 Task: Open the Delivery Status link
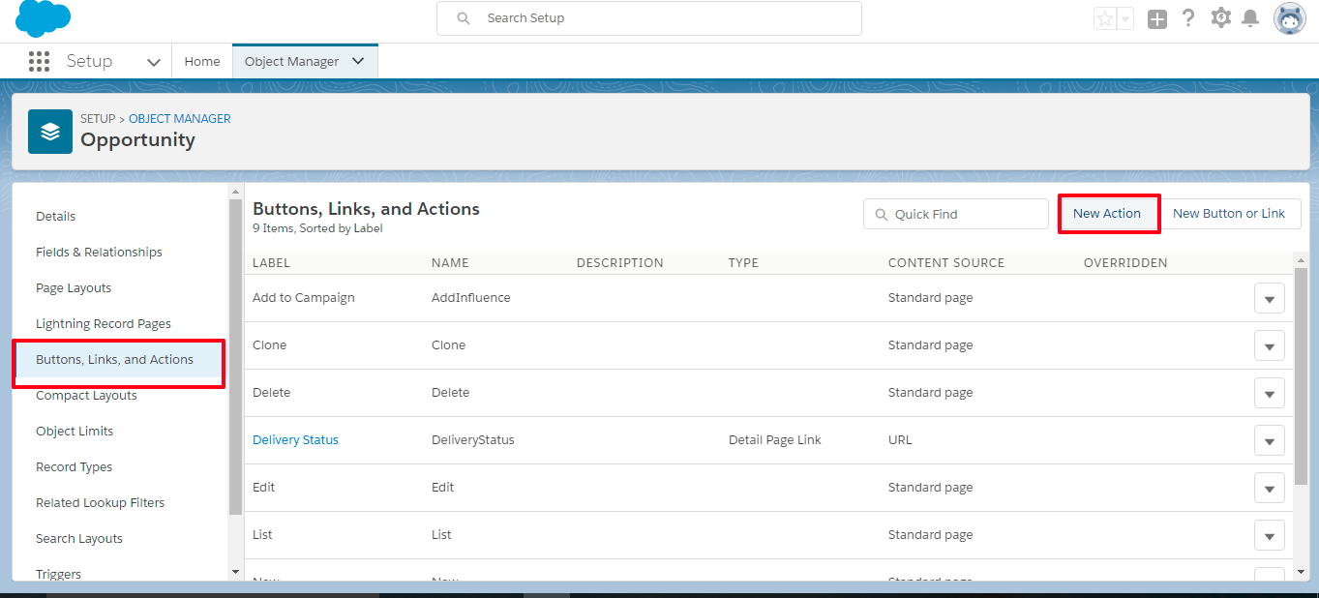tap(295, 440)
